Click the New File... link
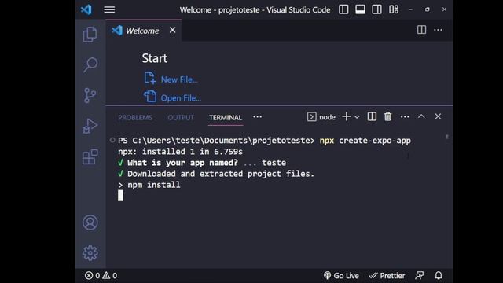The height and width of the screenshot is (283, 503). coord(179,79)
